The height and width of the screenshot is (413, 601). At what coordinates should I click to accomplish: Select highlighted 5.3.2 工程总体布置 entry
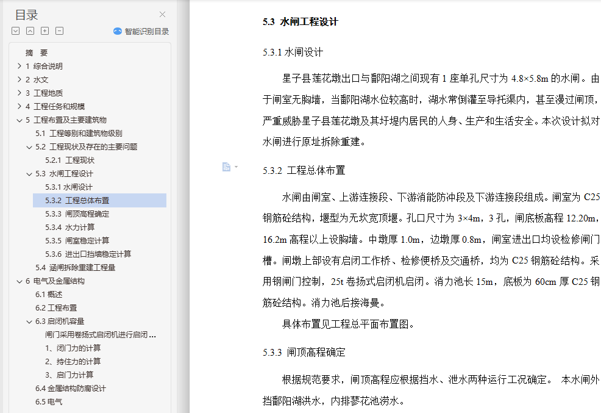(99, 201)
